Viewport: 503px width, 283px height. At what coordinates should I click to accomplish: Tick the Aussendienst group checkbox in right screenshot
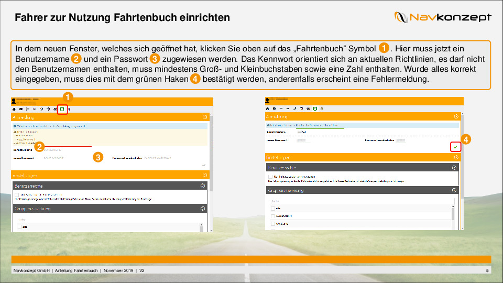pos(272,215)
